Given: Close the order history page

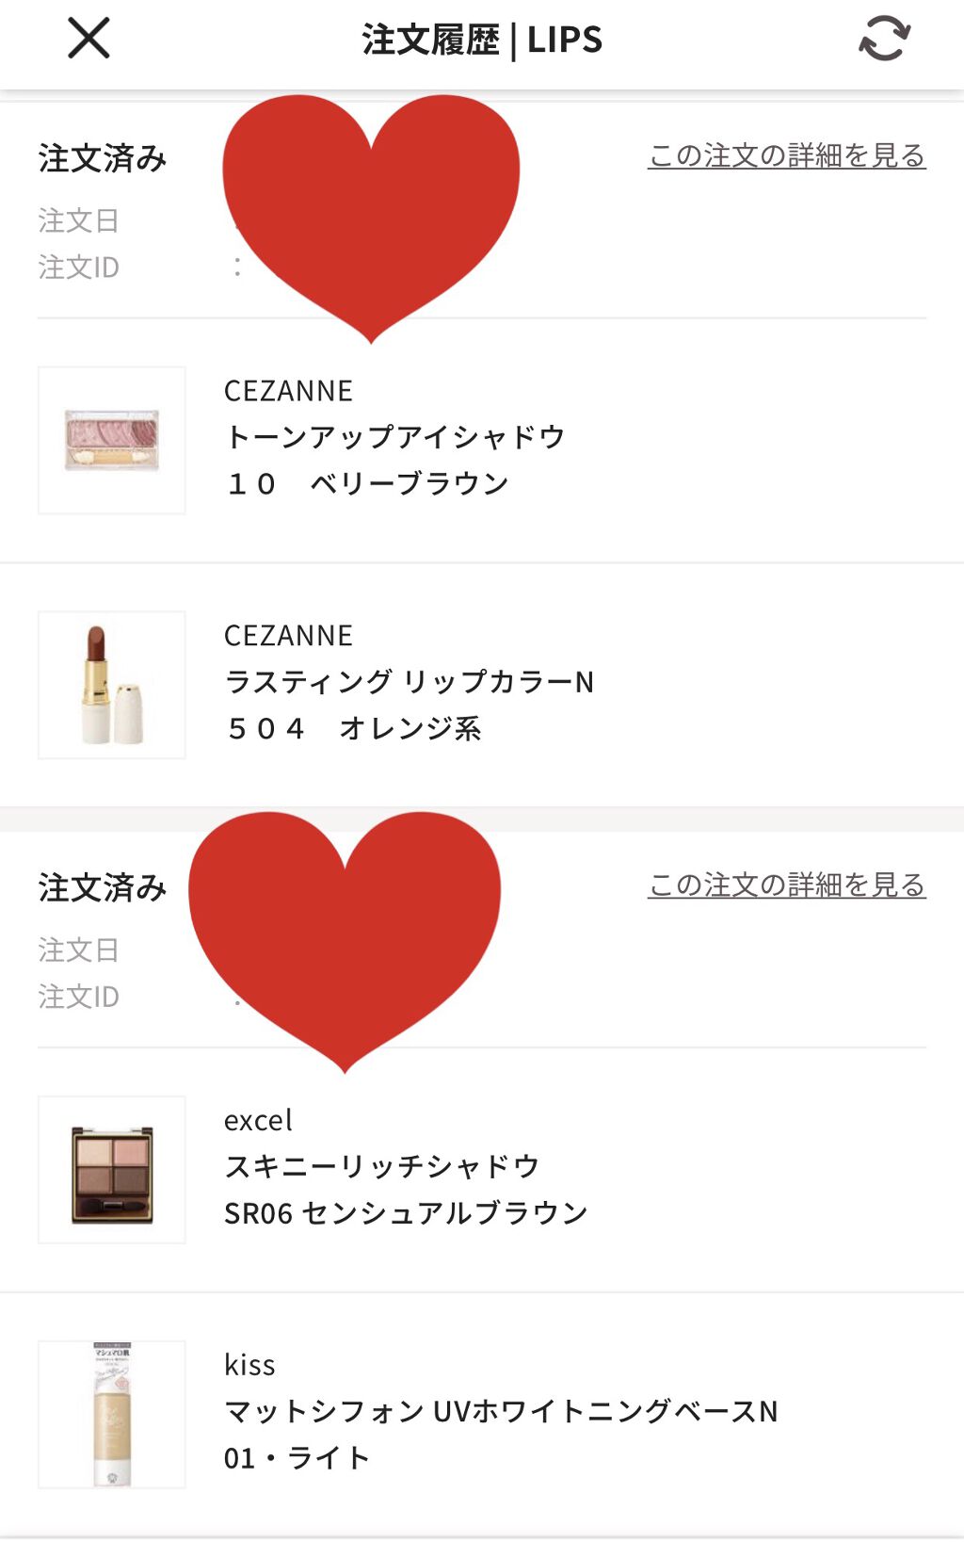Looking at the screenshot, I should tap(88, 39).
